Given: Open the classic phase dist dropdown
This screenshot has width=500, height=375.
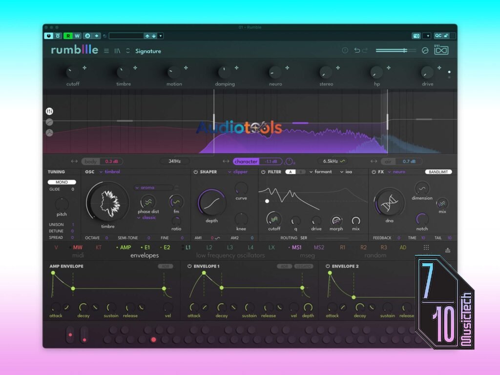Looking at the screenshot, I should click(x=146, y=217).
